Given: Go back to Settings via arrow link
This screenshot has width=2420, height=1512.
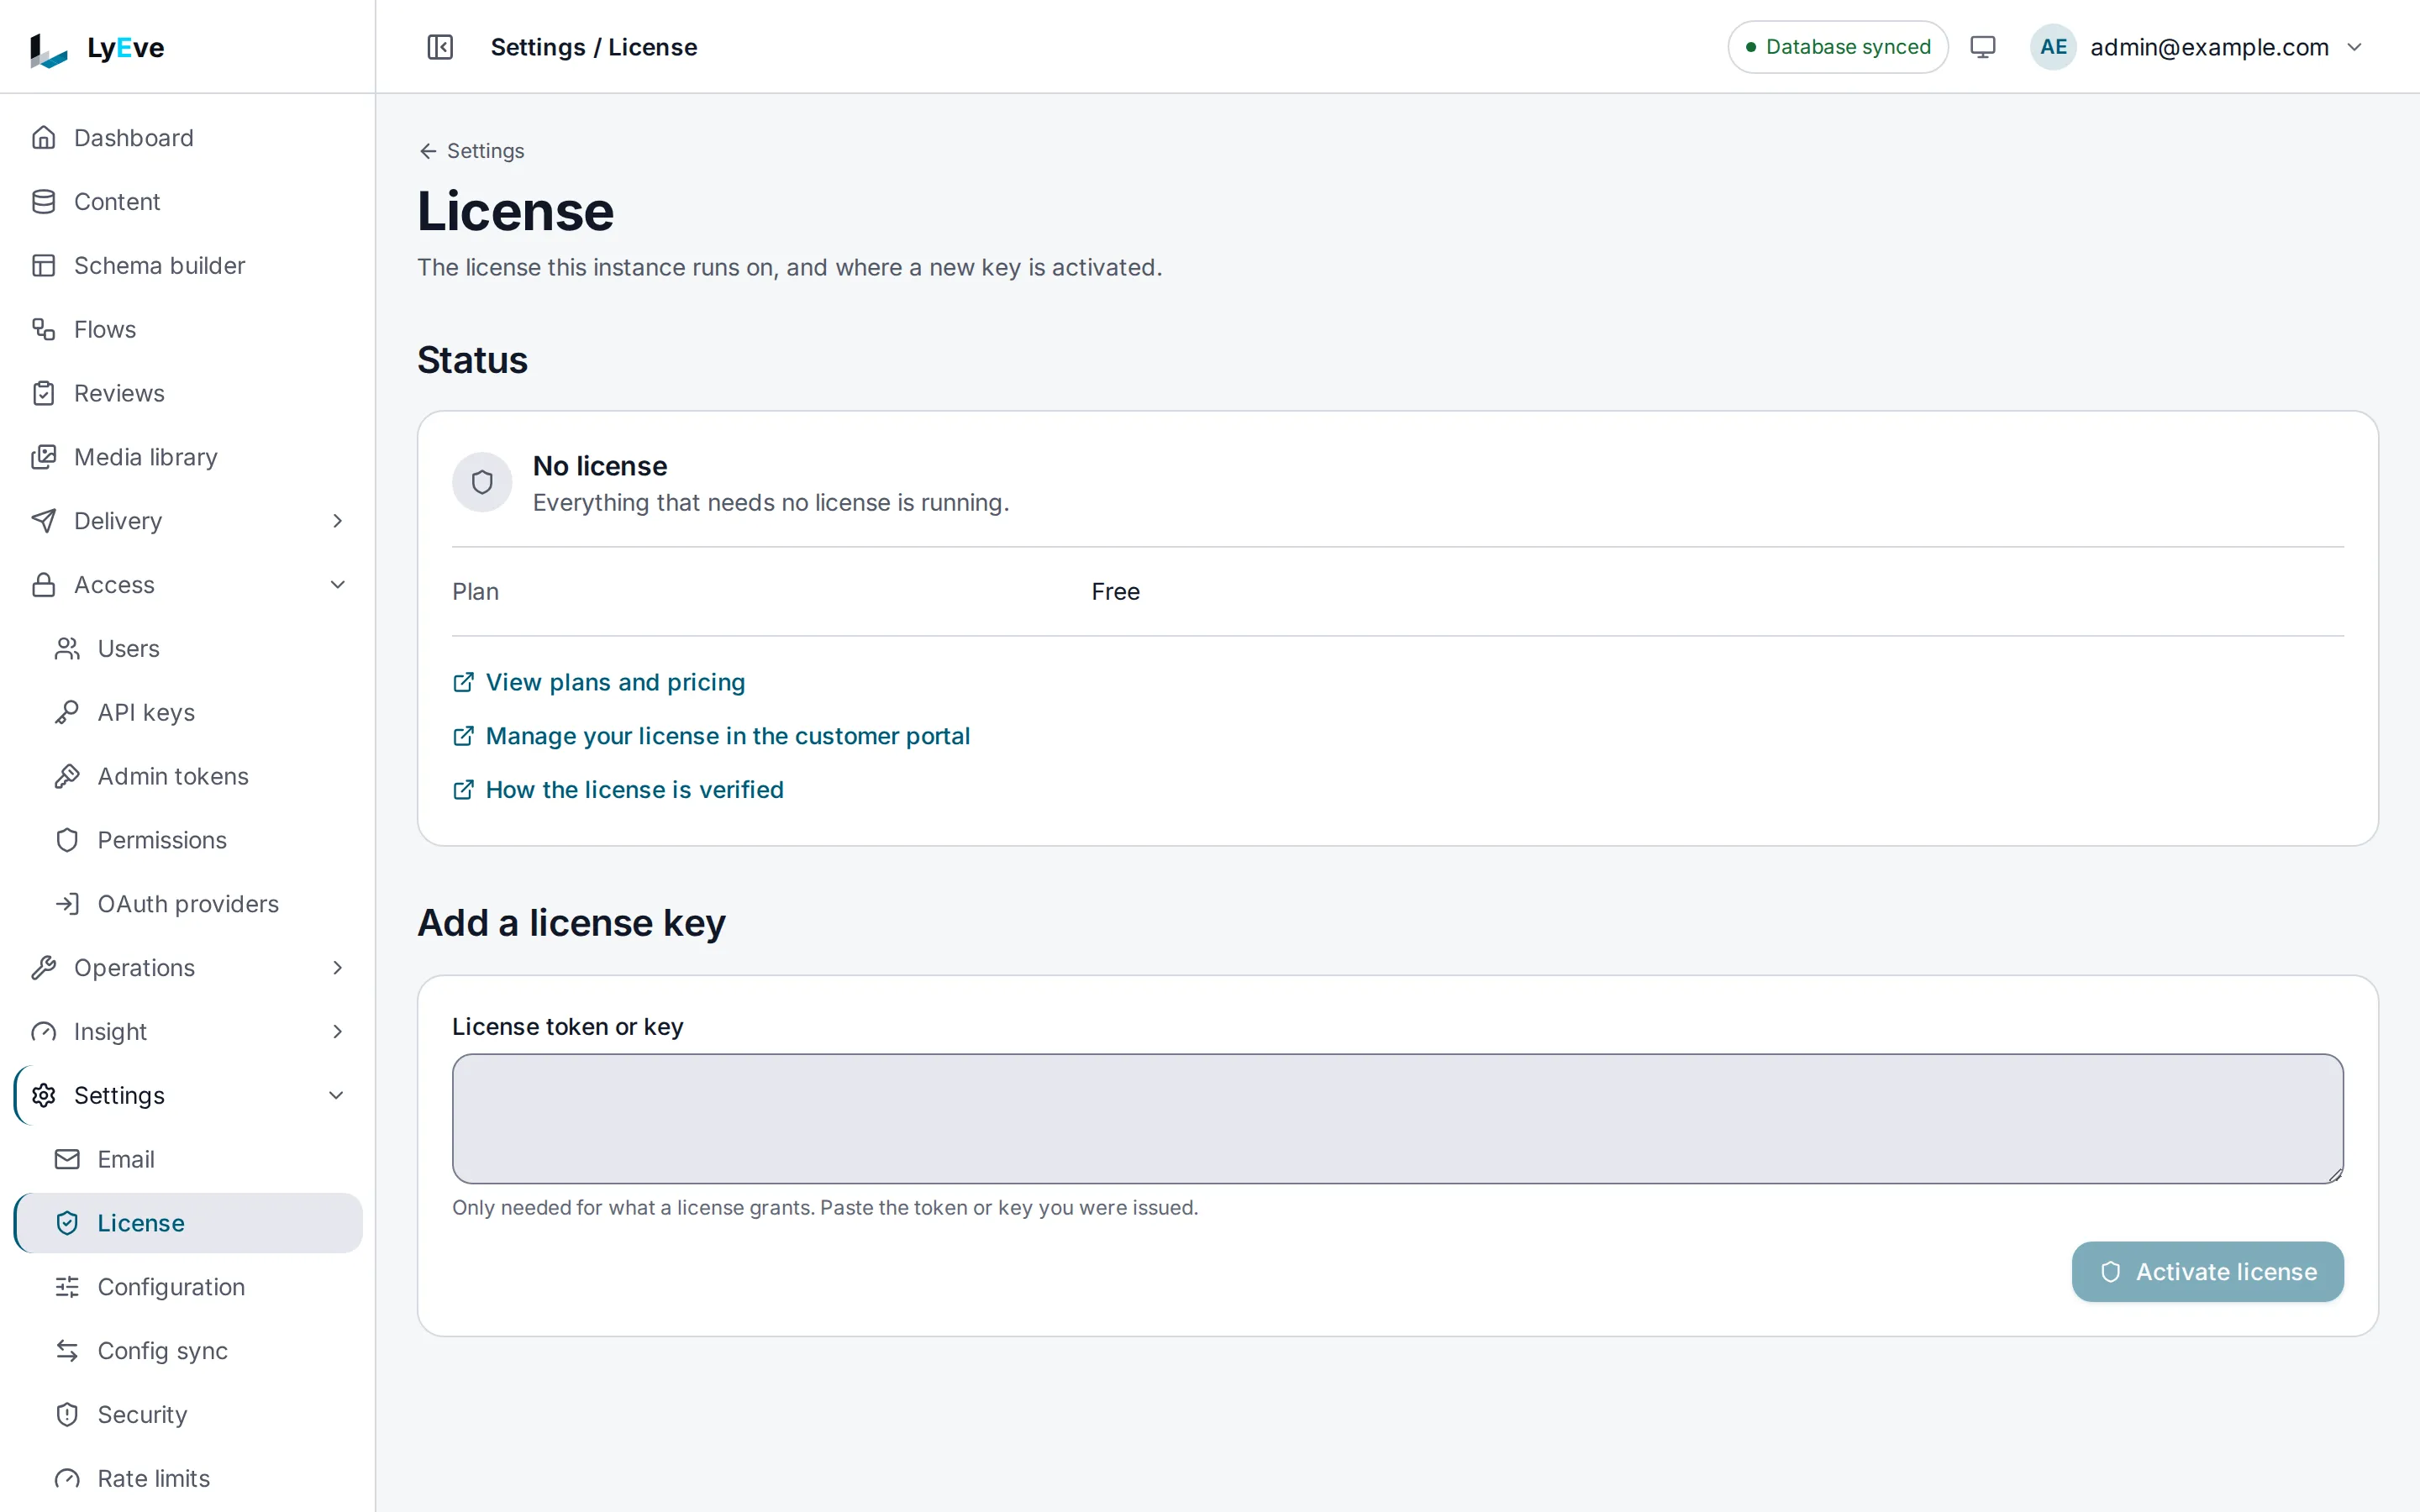Looking at the screenshot, I should pyautogui.click(x=471, y=151).
